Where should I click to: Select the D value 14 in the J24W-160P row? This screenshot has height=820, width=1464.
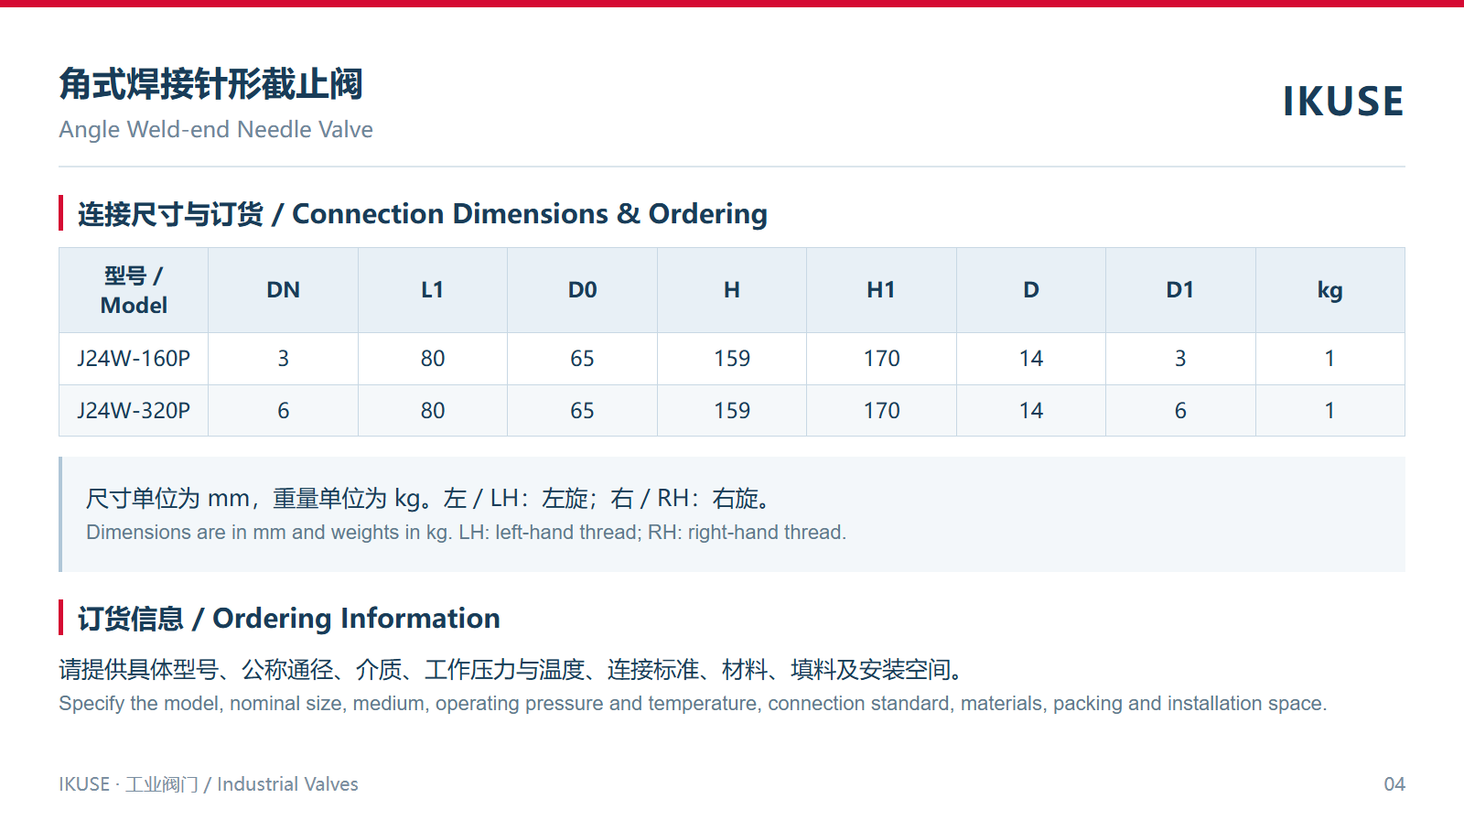1031,359
